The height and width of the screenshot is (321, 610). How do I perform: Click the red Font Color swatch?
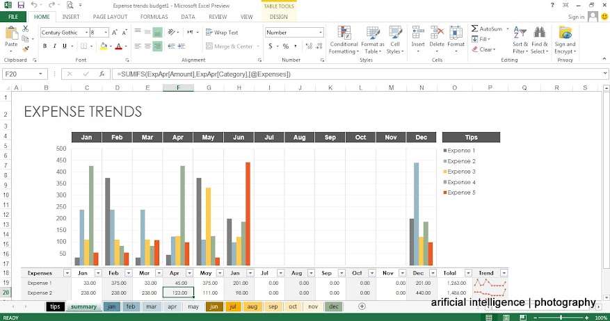tap(119, 47)
